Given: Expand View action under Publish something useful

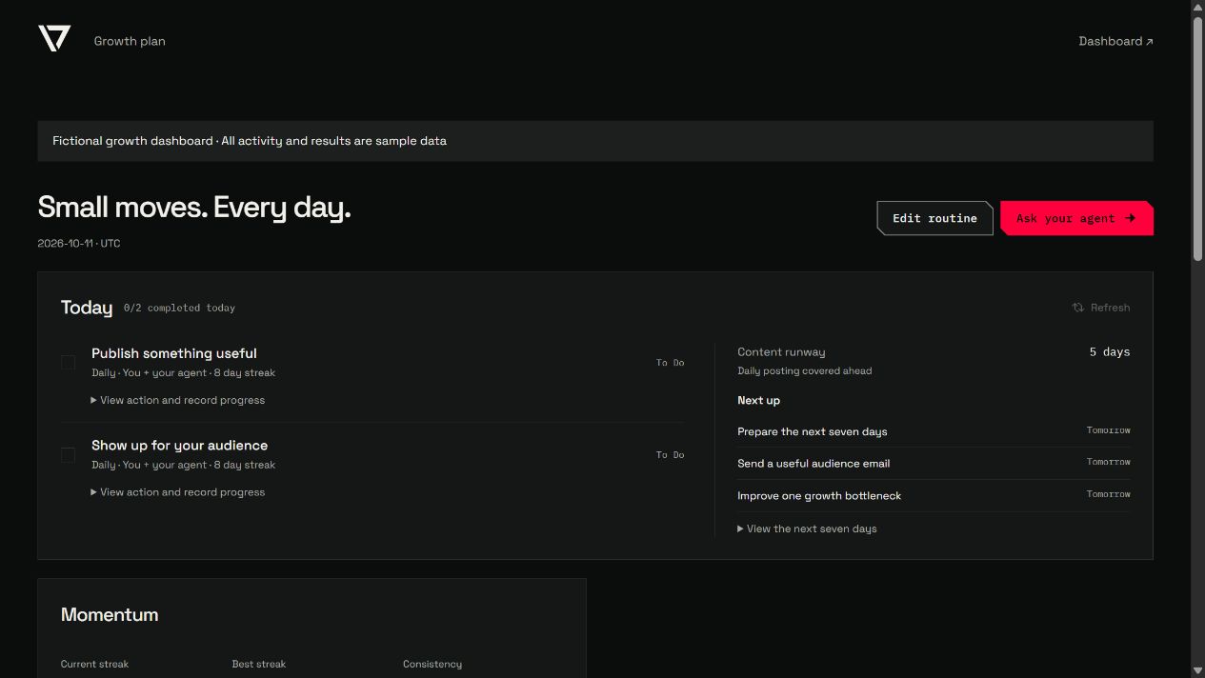Looking at the screenshot, I should [178, 400].
